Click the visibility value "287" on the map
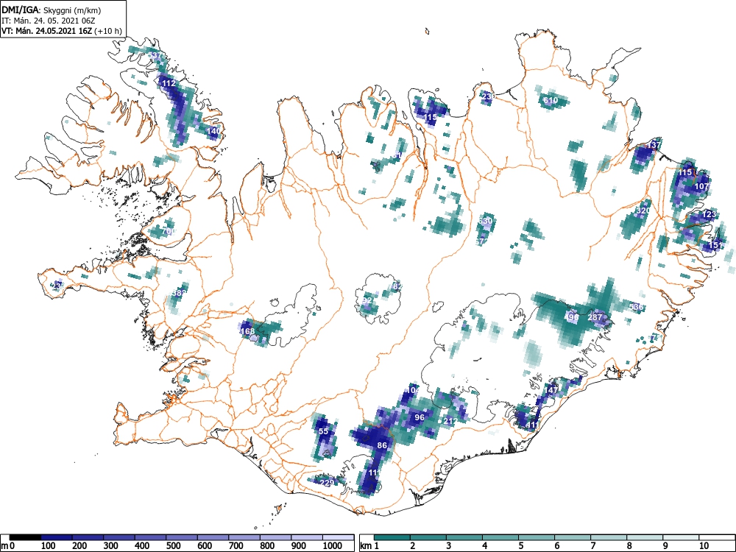Viewport: 736px width, 552px height. click(x=595, y=317)
